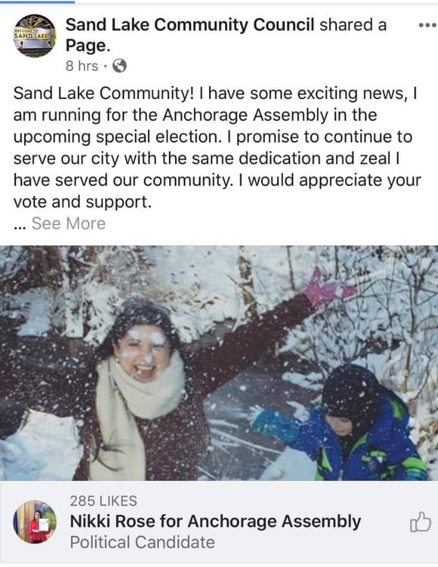Click the 'shared a Page.' text
The height and width of the screenshot is (567, 438).
(226, 35)
